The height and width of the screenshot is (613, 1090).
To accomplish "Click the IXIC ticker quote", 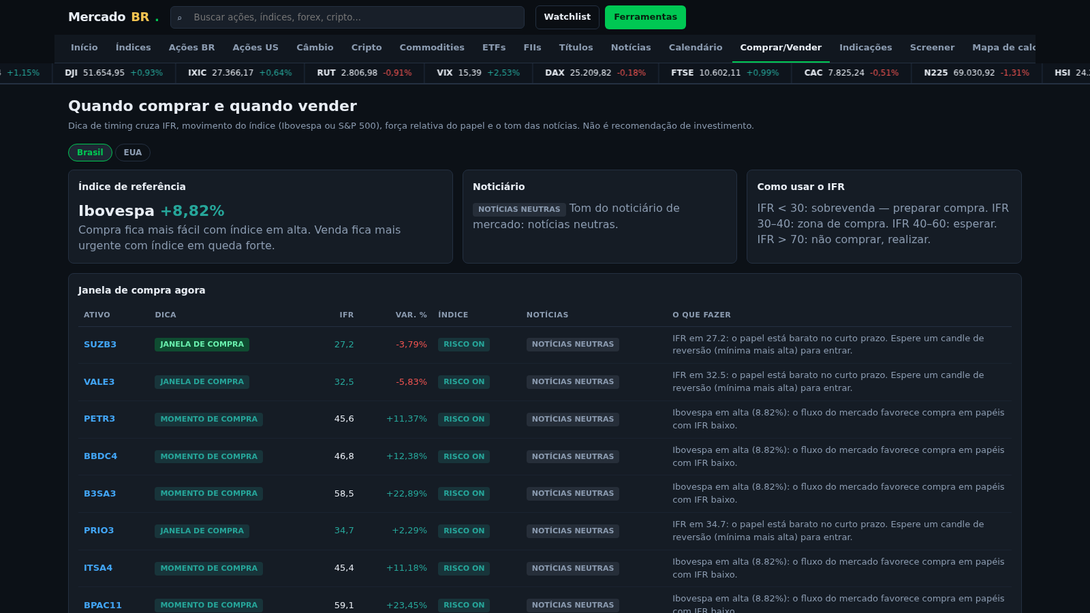I will point(240,73).
